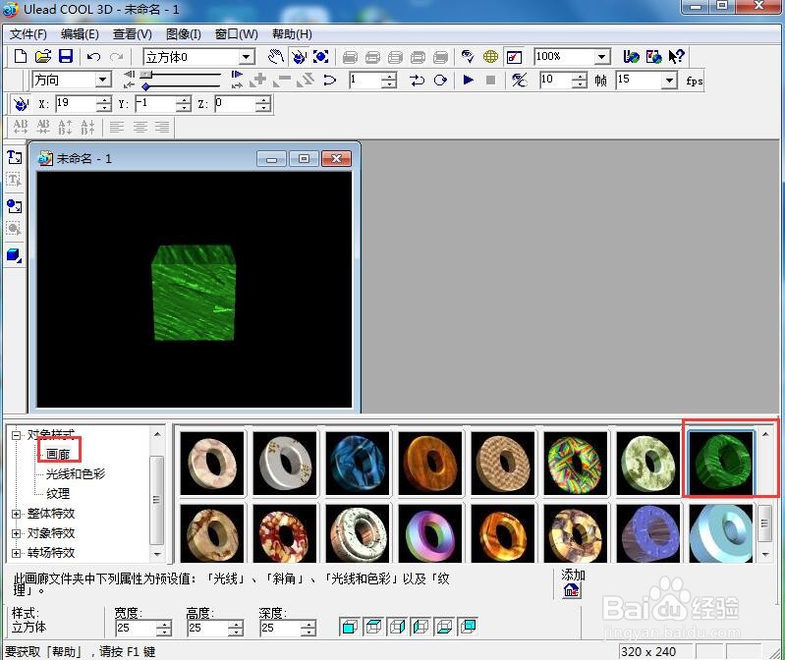Click the key frame diamond marker
The height and width of the screenshot is (660, 785).
tap(145, 86)
